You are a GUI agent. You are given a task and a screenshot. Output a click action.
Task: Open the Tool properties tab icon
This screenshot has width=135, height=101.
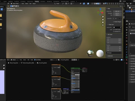pyautogui.click(x=127, y=24)
